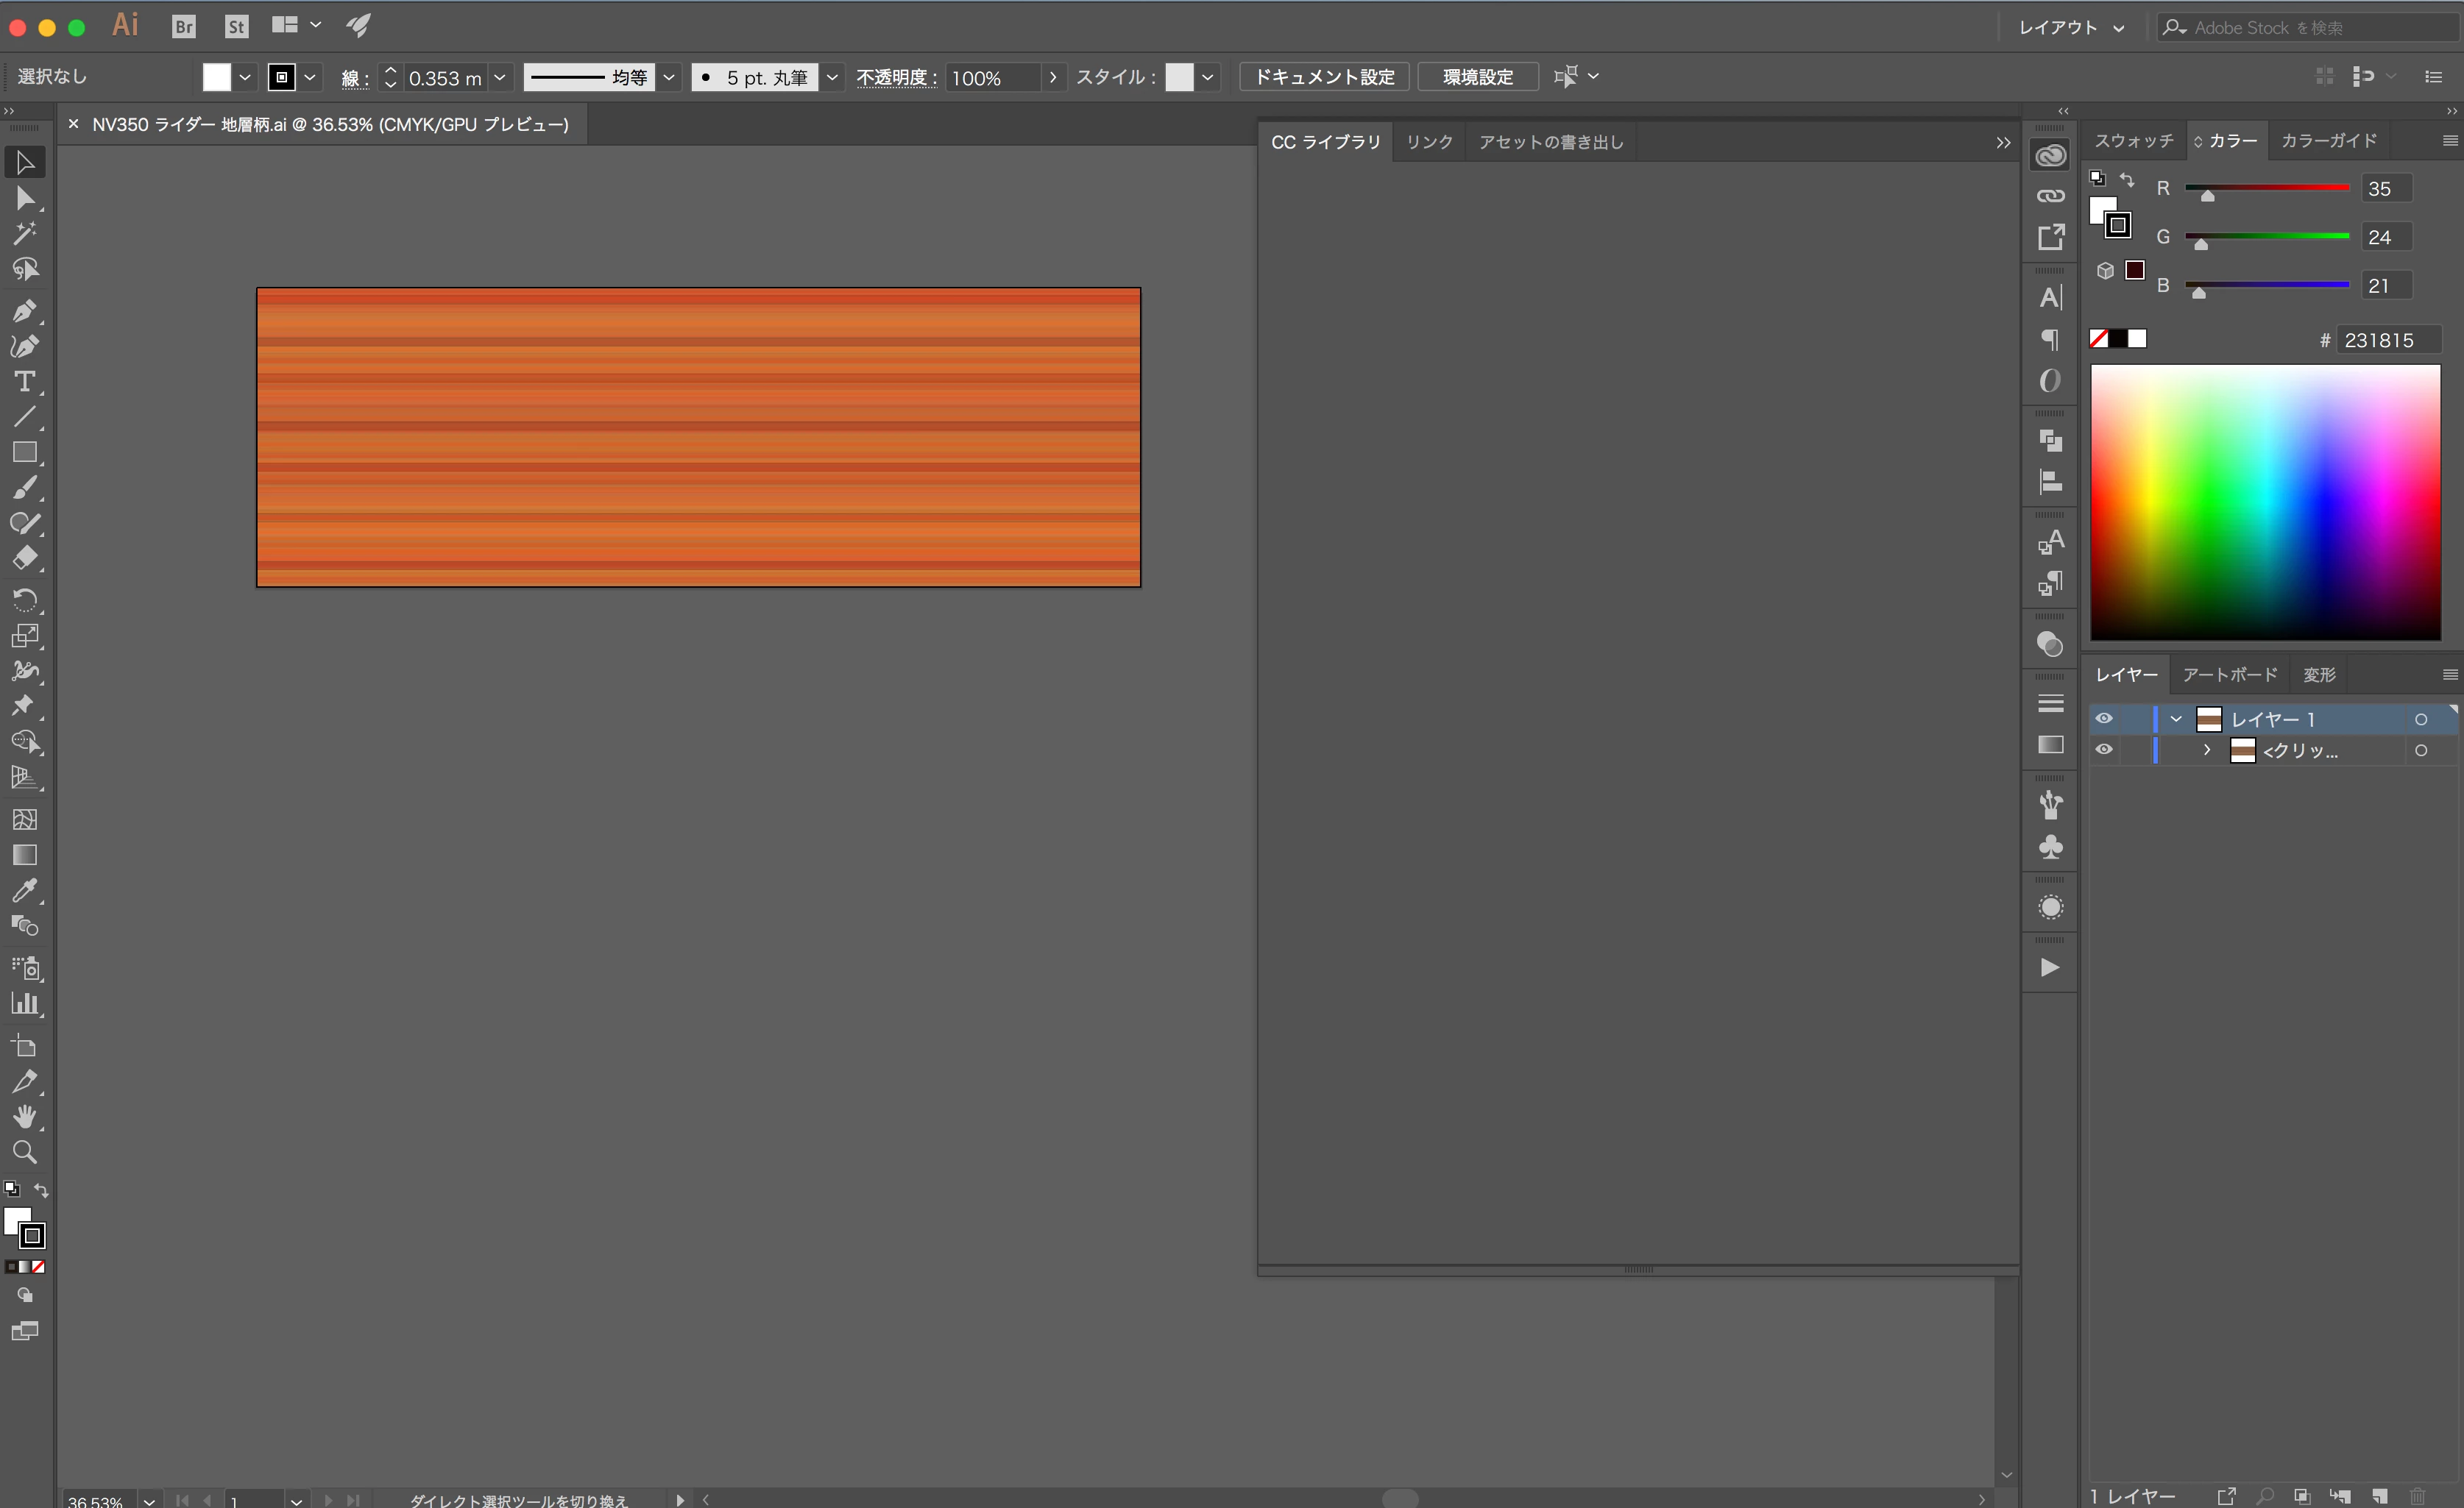2464x1508 pixels.
Task: Expand the クリッ... clipping group
Action: click(x=2207, y=750)
